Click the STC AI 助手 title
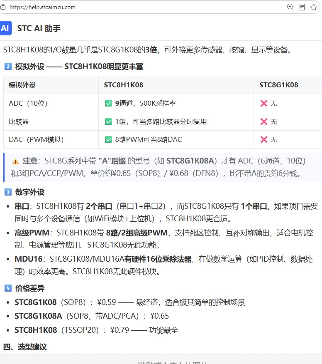Viewport: 322px width, 364px height. (39, 28)
